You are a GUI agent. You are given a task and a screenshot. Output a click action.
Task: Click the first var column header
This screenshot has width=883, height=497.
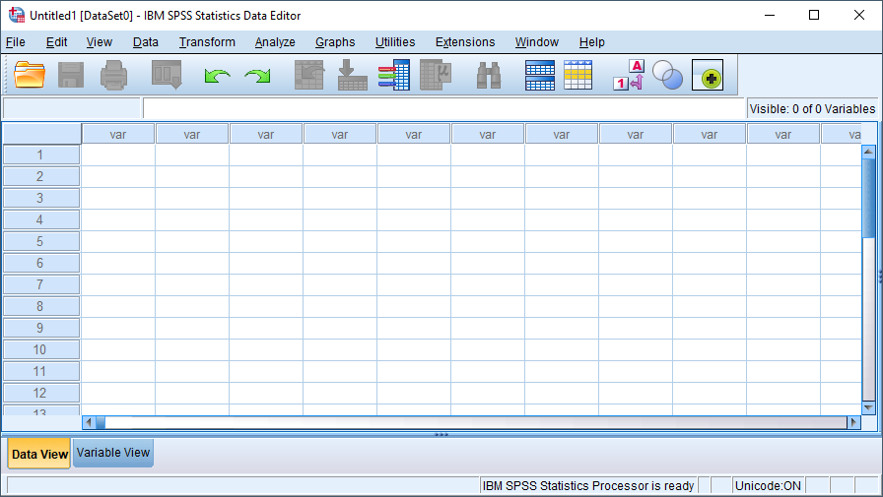(118, 135)
